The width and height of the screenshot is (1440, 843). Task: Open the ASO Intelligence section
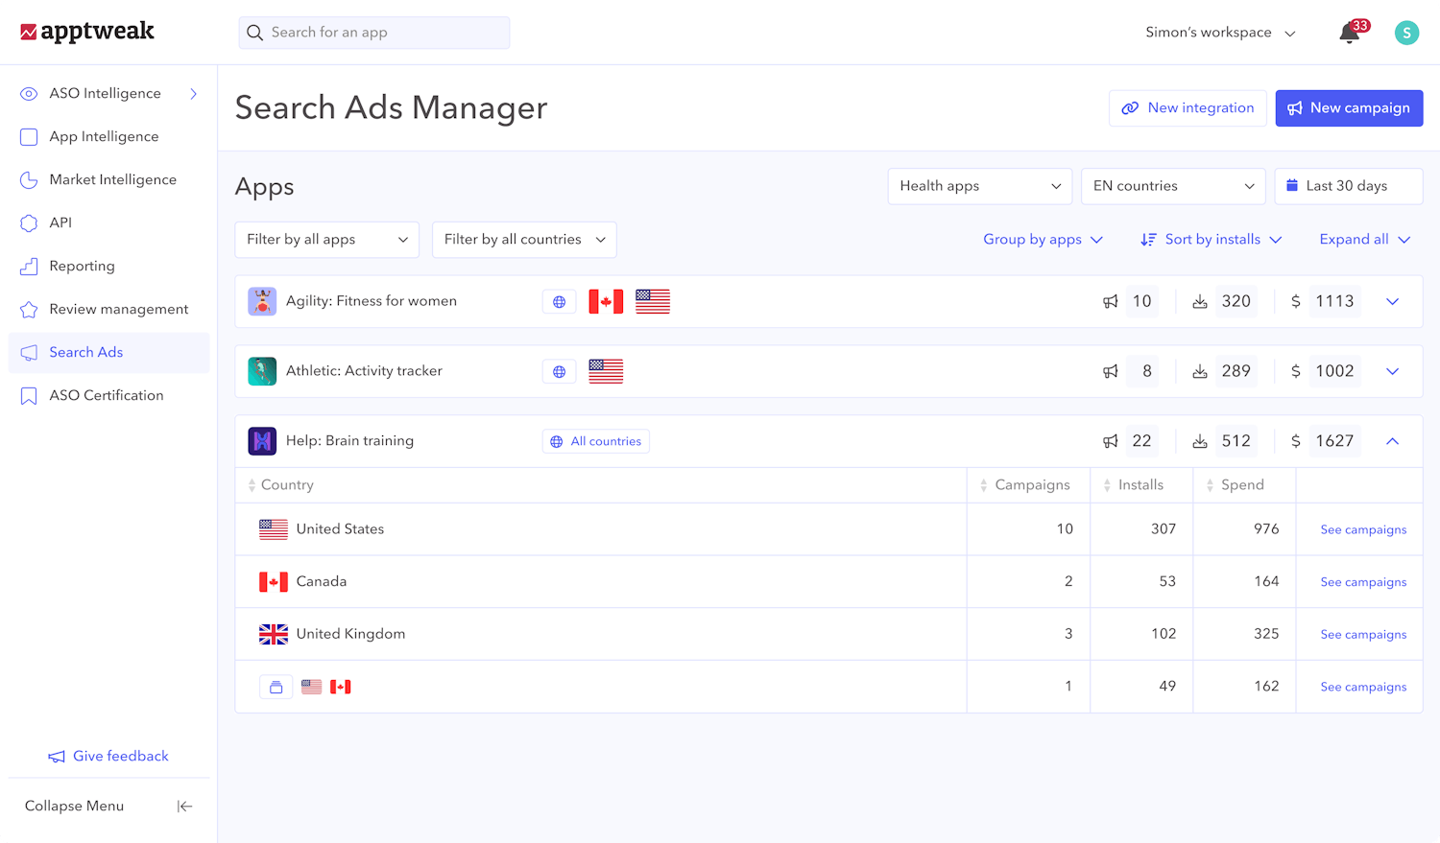tap(105, 93)
